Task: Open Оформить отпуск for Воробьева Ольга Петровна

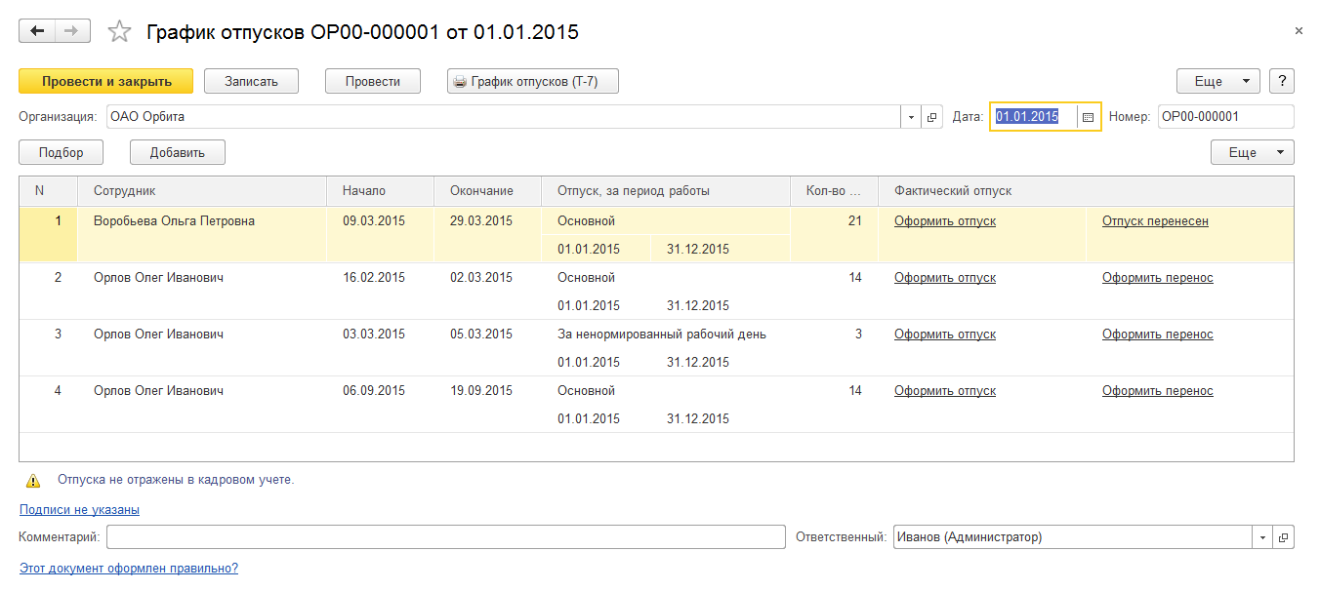Action: pos(945,221)
